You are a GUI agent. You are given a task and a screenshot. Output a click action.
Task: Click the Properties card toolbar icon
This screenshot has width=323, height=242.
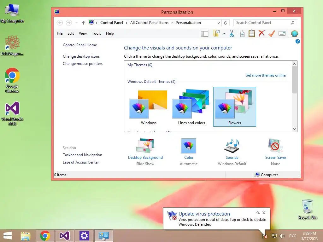pyautogui.click(x=282, y=33)
